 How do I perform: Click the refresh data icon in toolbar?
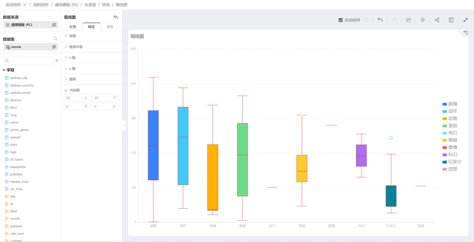click(x=423, y=20)
